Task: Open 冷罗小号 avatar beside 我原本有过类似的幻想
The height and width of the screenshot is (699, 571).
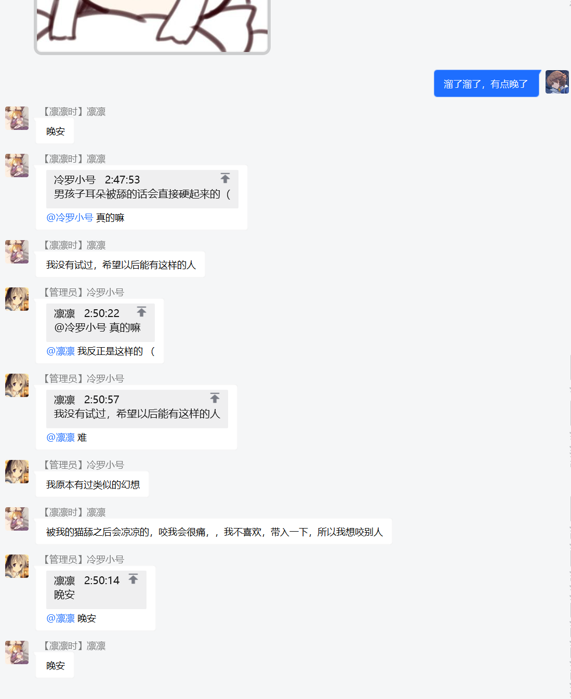Action: (17, 471)
